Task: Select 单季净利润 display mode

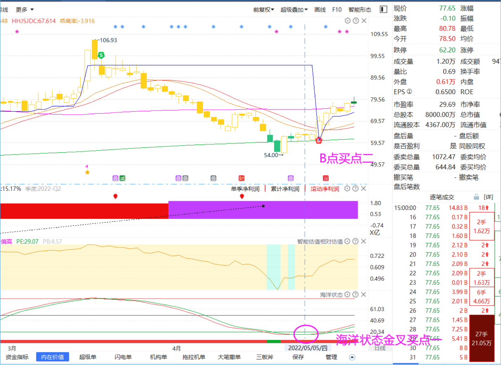Action: [245, 189]
